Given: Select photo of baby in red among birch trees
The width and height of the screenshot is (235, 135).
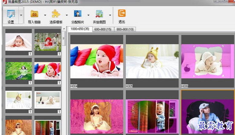Looking at the screenshot, I should tap(48, 42).
